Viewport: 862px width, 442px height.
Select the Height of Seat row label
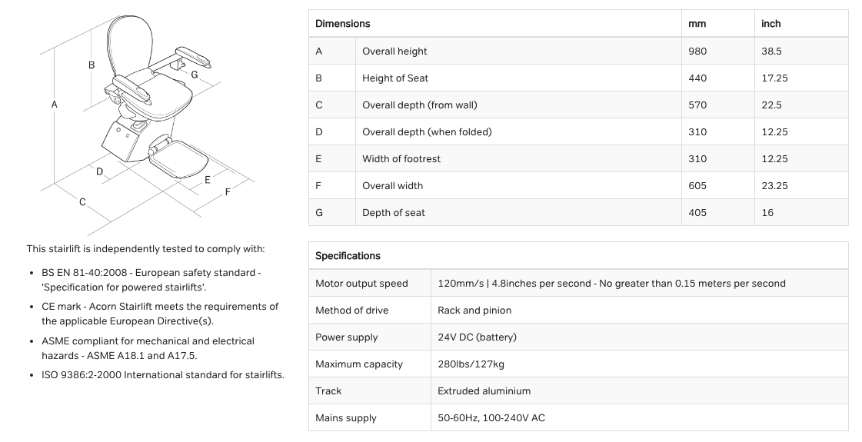pyautogui.click(x=395, y=78)
